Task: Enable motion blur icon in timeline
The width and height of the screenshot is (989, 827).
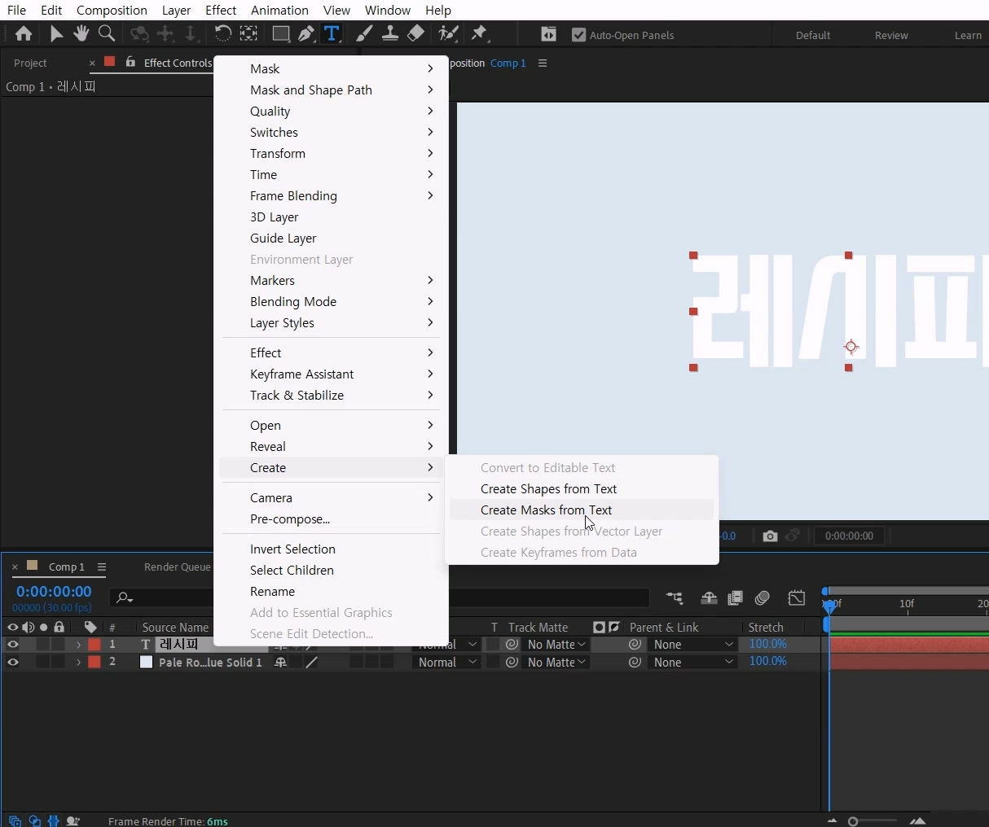Action: coord(763,598)
